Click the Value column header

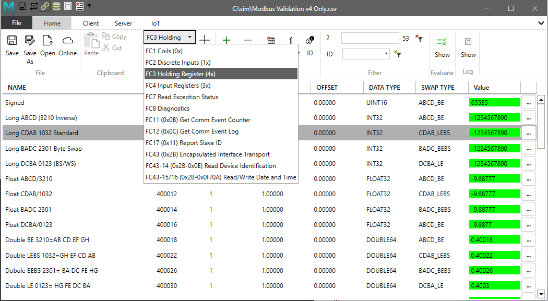point(481,87)
